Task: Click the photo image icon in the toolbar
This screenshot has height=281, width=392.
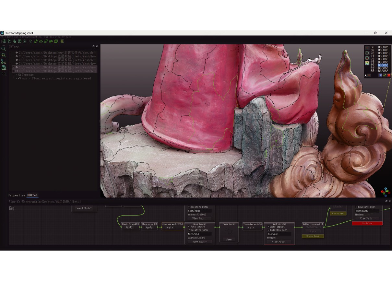Action: point(56,41)
